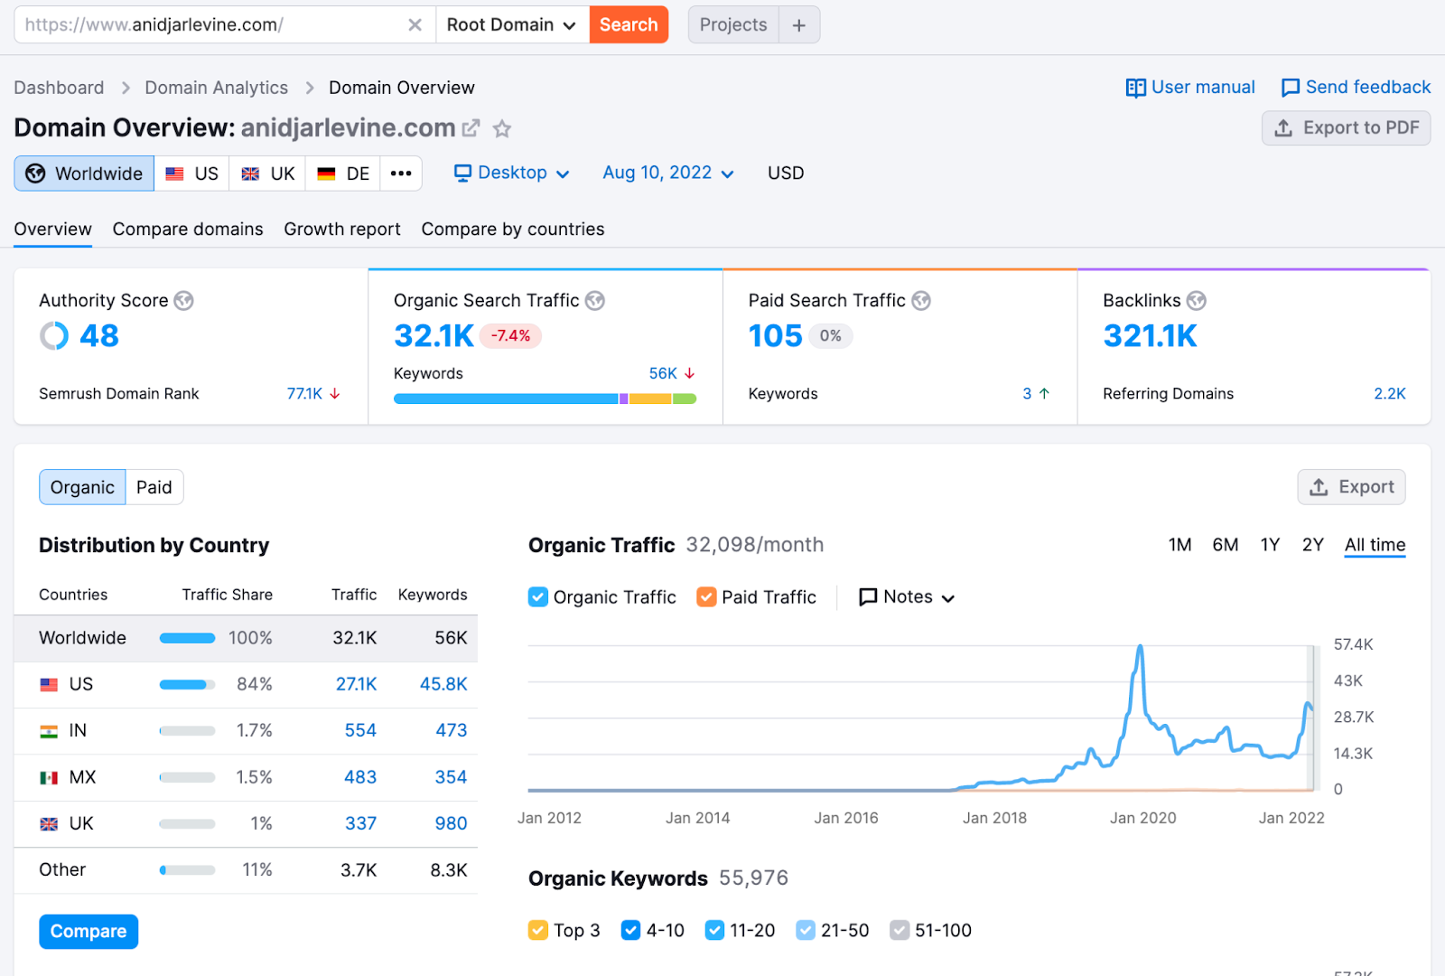
Task: Click the blue Compare button
Action: [x=89, y=932]
